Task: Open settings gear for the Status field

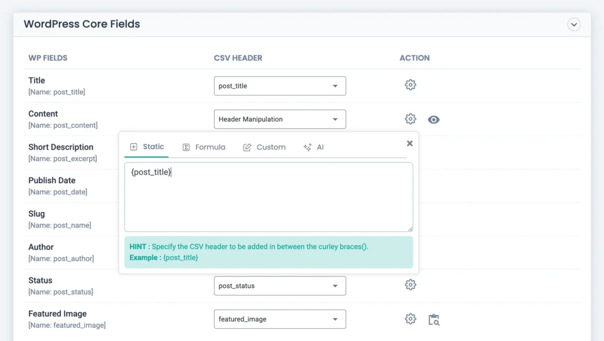Action: (411, 285)
